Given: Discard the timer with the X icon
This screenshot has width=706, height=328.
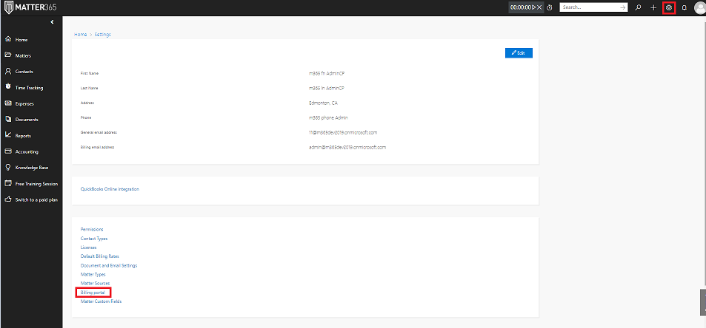Looking at the screenshot, I should tap(539, 7).
